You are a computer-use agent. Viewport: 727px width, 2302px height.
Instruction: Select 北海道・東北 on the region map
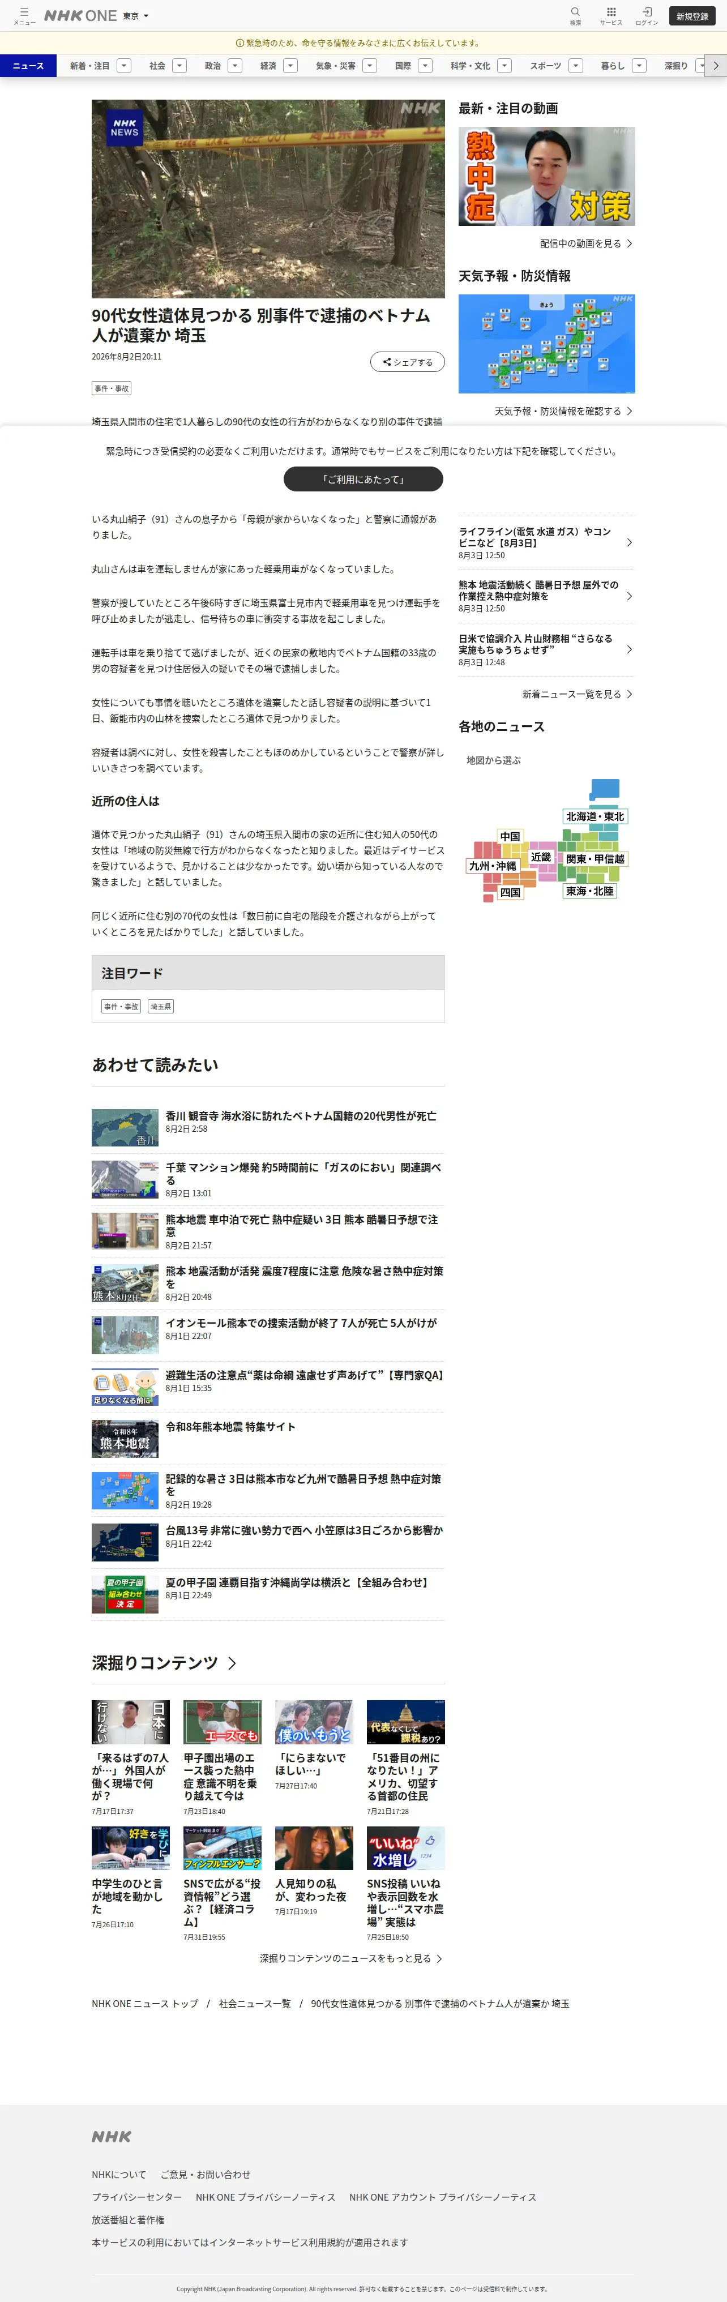point(595,816)
